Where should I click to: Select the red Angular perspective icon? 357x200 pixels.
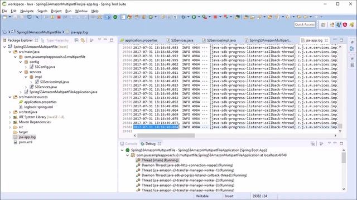point(345,24)
